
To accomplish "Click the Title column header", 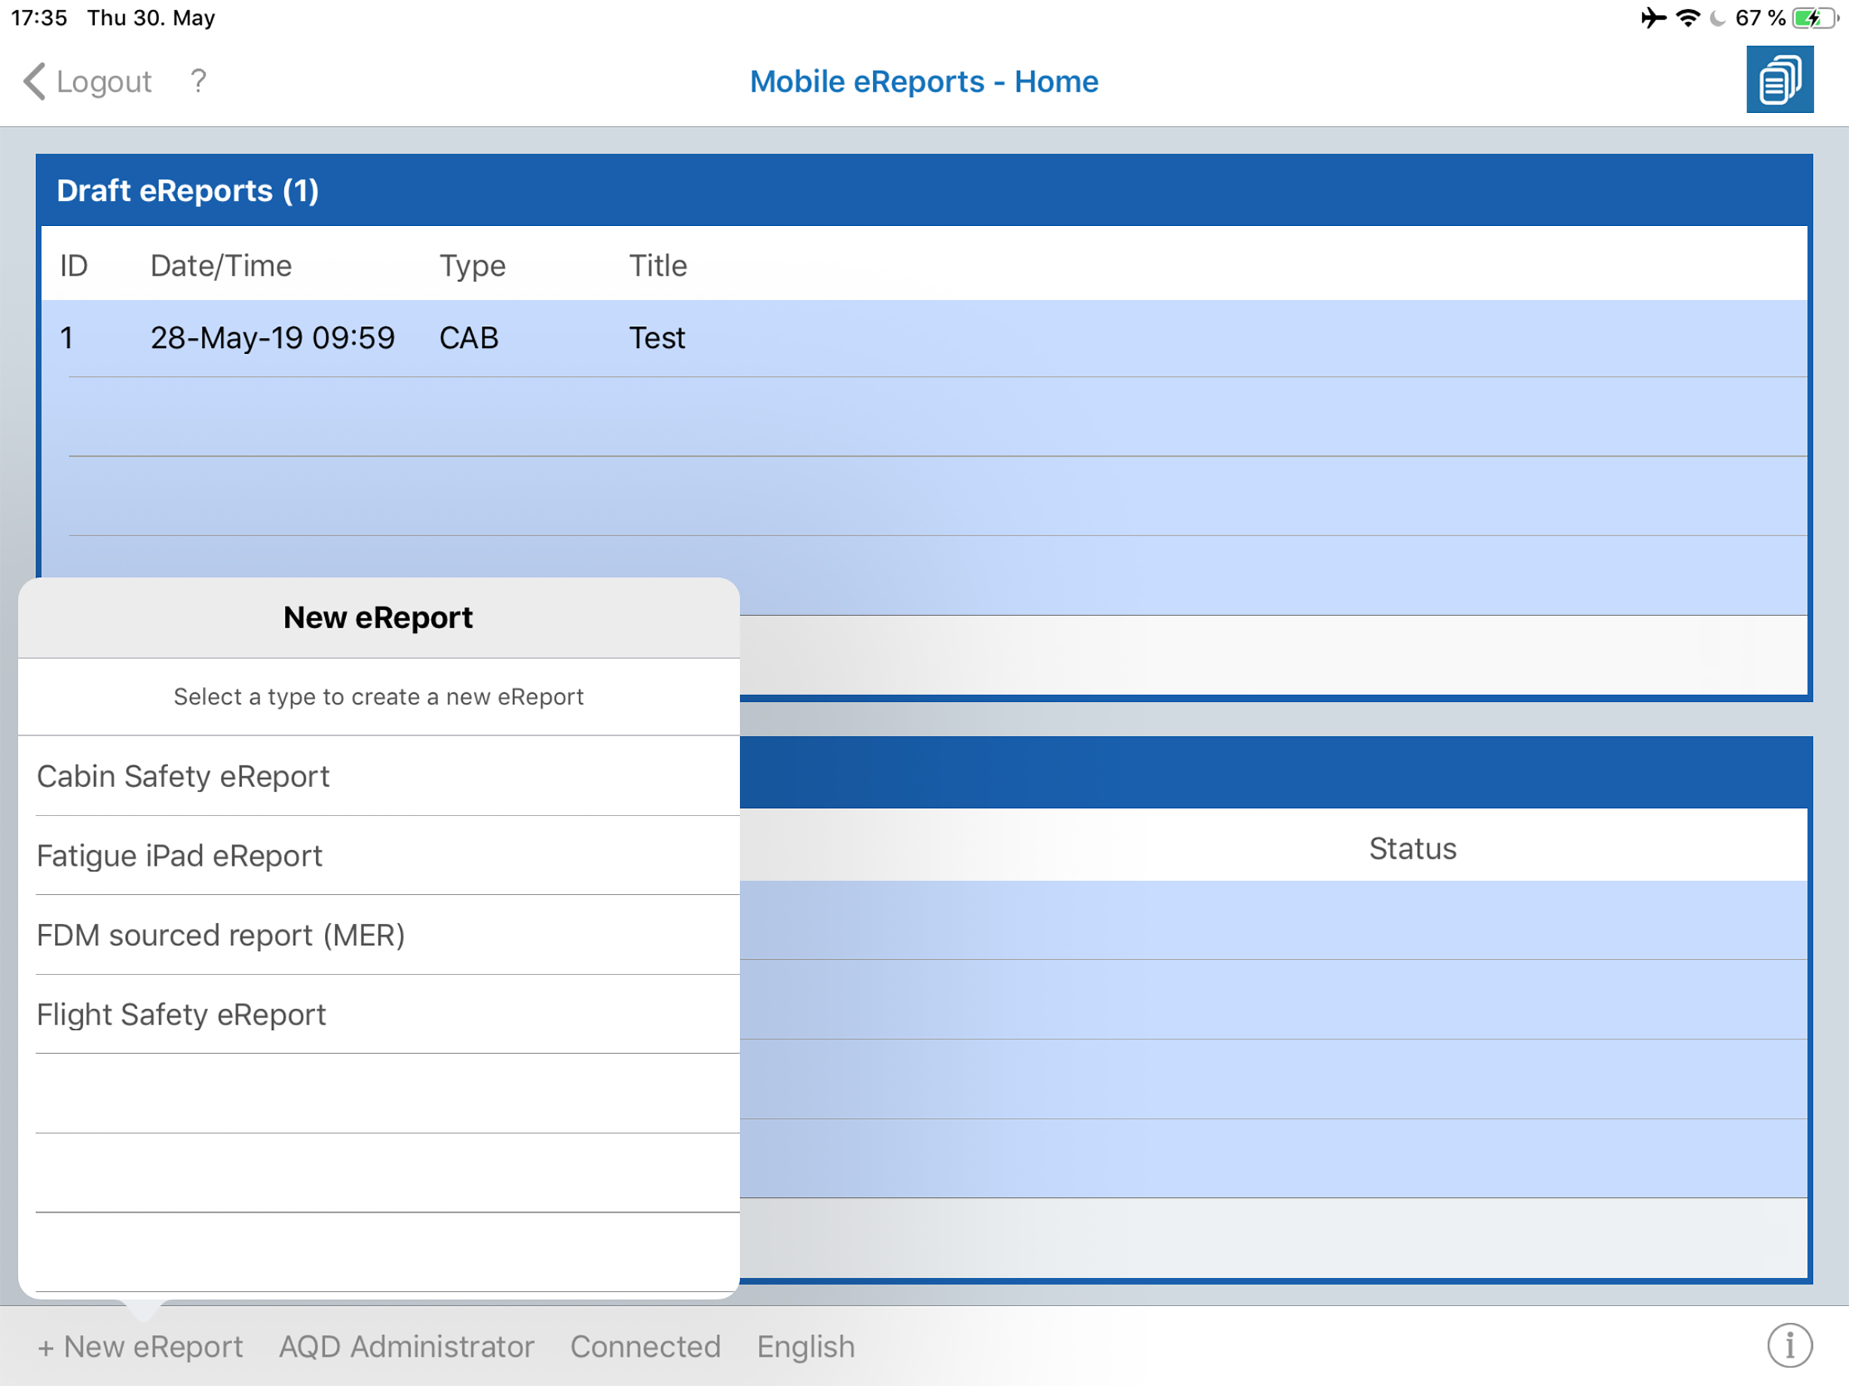I will pyautogui.click(x=658, y=266).
